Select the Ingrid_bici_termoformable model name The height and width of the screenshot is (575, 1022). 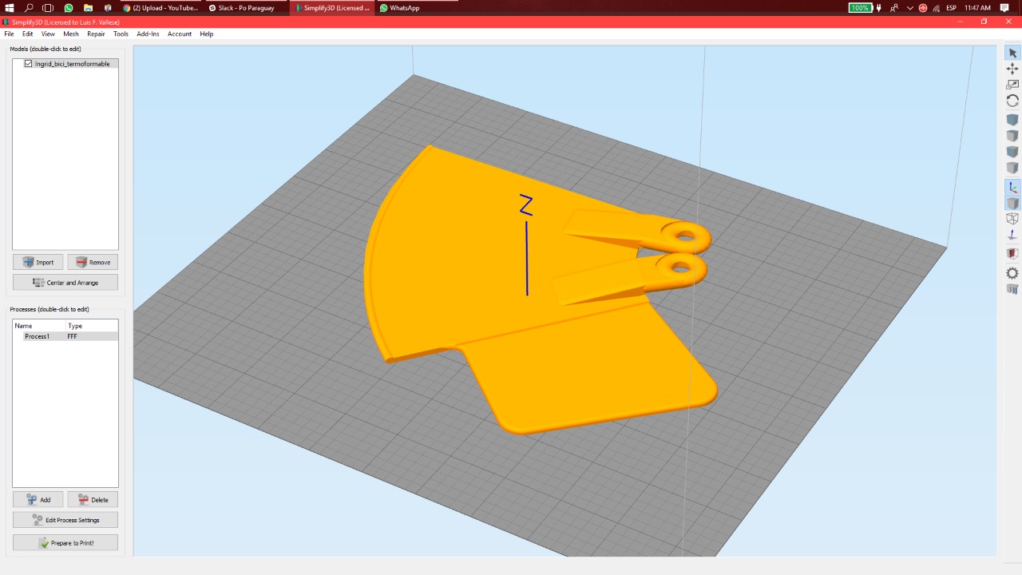click(73, 64)
